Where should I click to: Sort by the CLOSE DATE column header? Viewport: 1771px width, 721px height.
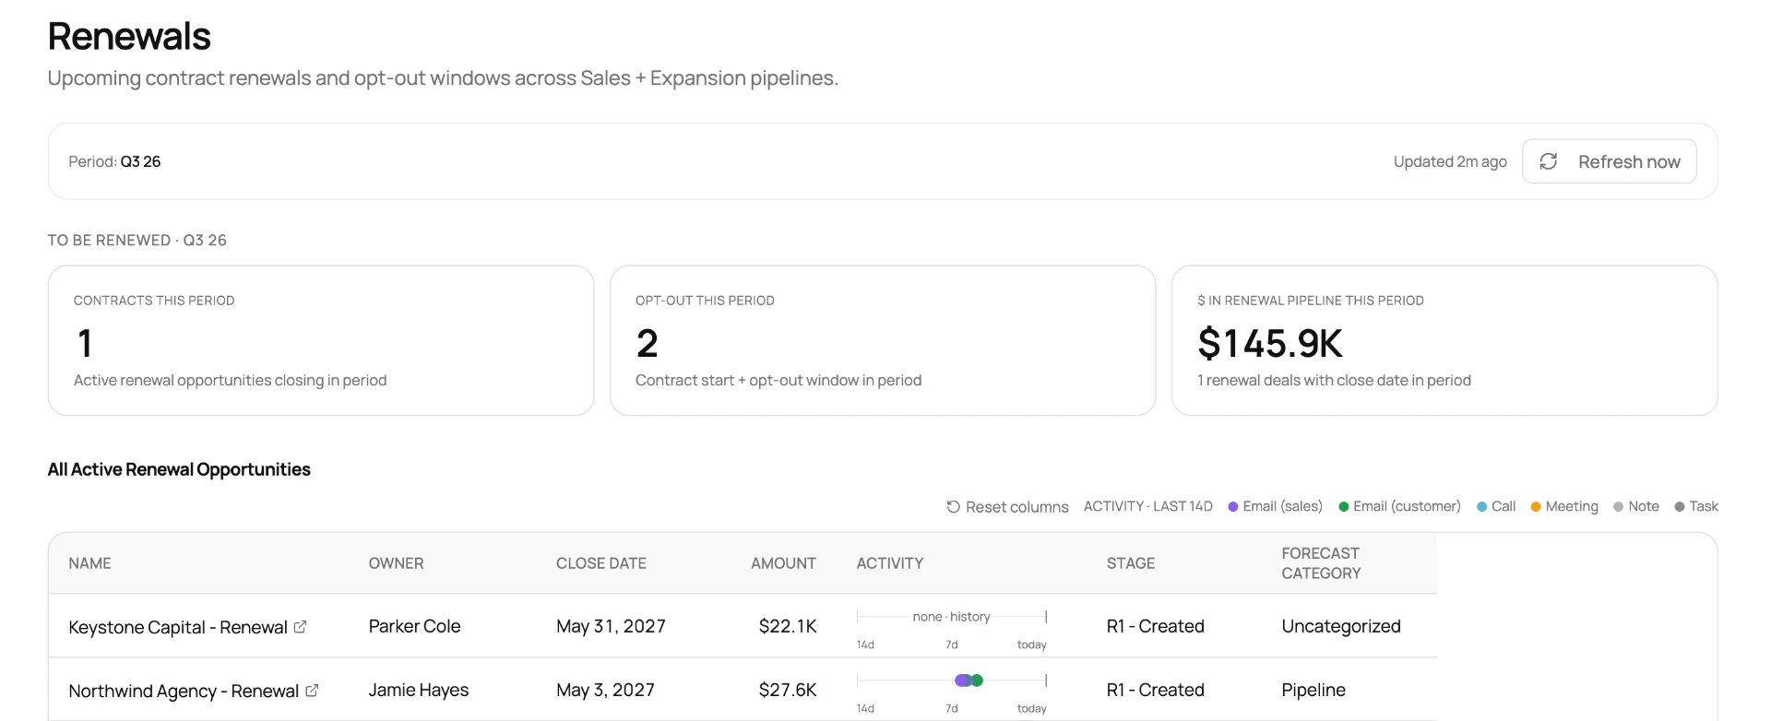coord(601,563)
